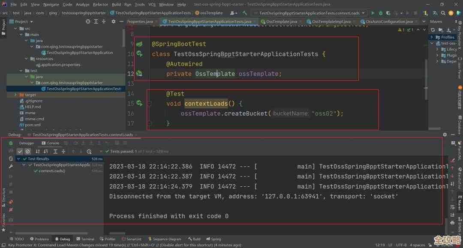Screen dimensions: 463x248
Task: Expand the Lifecycle node in the Maven panel
Action: (437, 49)
